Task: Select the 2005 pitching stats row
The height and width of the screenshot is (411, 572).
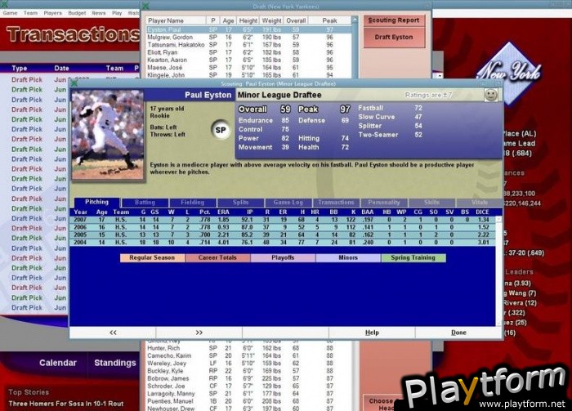Action: point(283,235)
